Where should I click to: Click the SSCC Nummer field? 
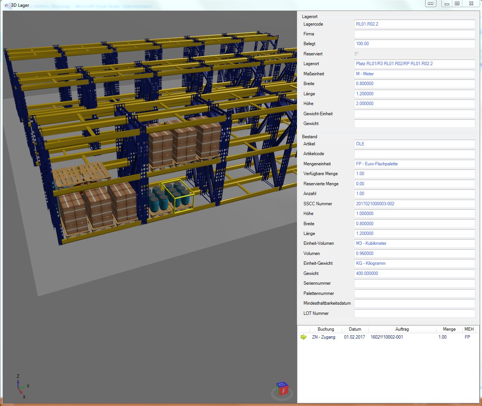pos(414,204)
